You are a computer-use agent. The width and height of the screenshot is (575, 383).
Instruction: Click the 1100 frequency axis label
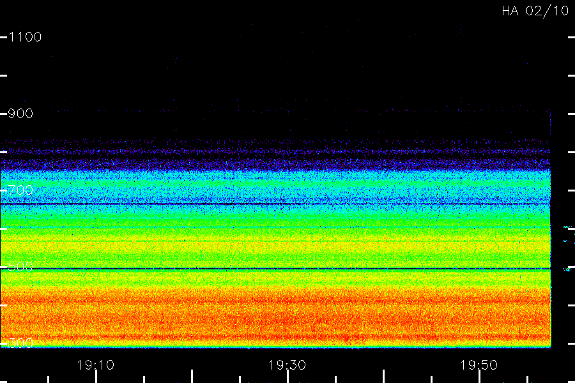click(25, 37)
